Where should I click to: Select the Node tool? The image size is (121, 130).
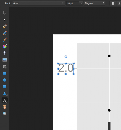tap(5, 20)
